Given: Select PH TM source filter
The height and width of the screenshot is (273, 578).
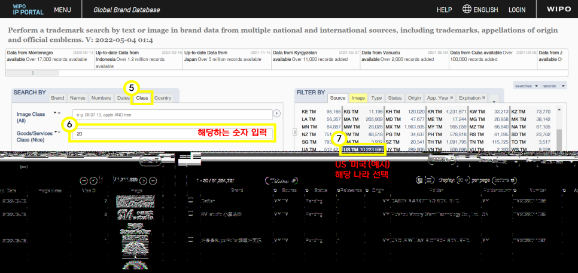Looking at the screenshot, I should coord(447,134).
